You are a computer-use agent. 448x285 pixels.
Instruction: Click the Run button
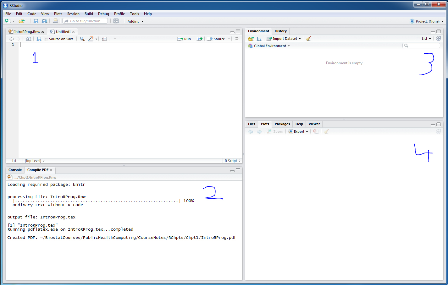point(184,39)
